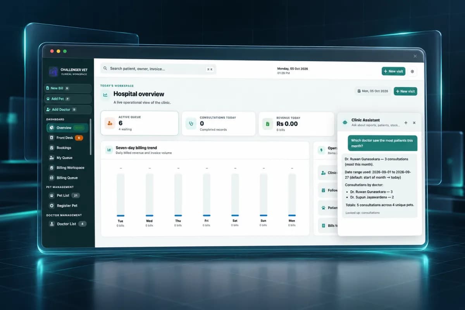Click the green macOS maximize window button

pos(65,51)
